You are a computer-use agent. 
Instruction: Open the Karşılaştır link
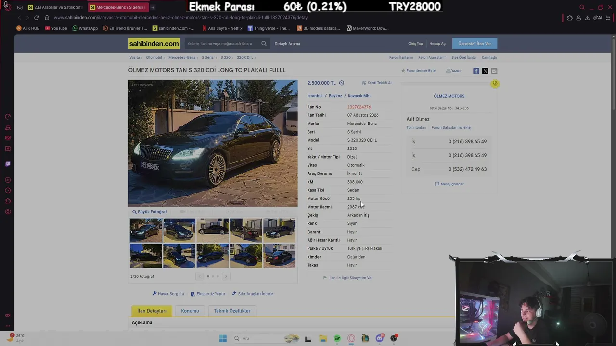click(x=489, y=58)
